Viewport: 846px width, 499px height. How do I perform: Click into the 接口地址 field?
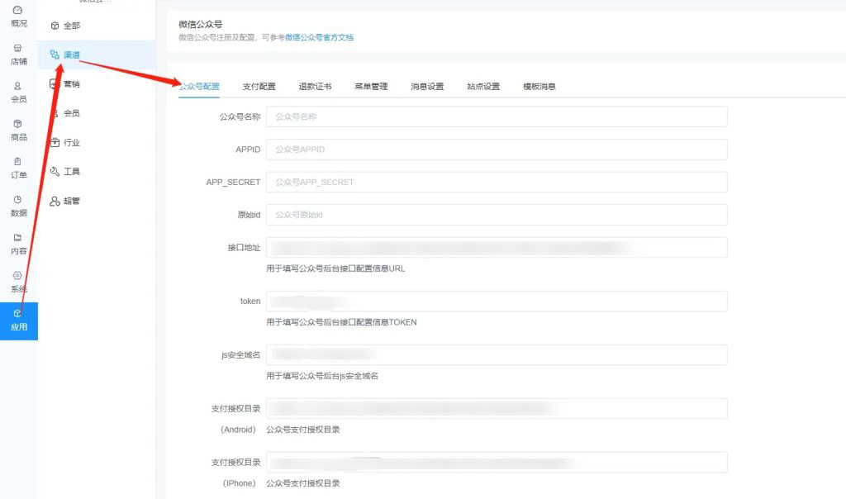click(x=497, y=248)
